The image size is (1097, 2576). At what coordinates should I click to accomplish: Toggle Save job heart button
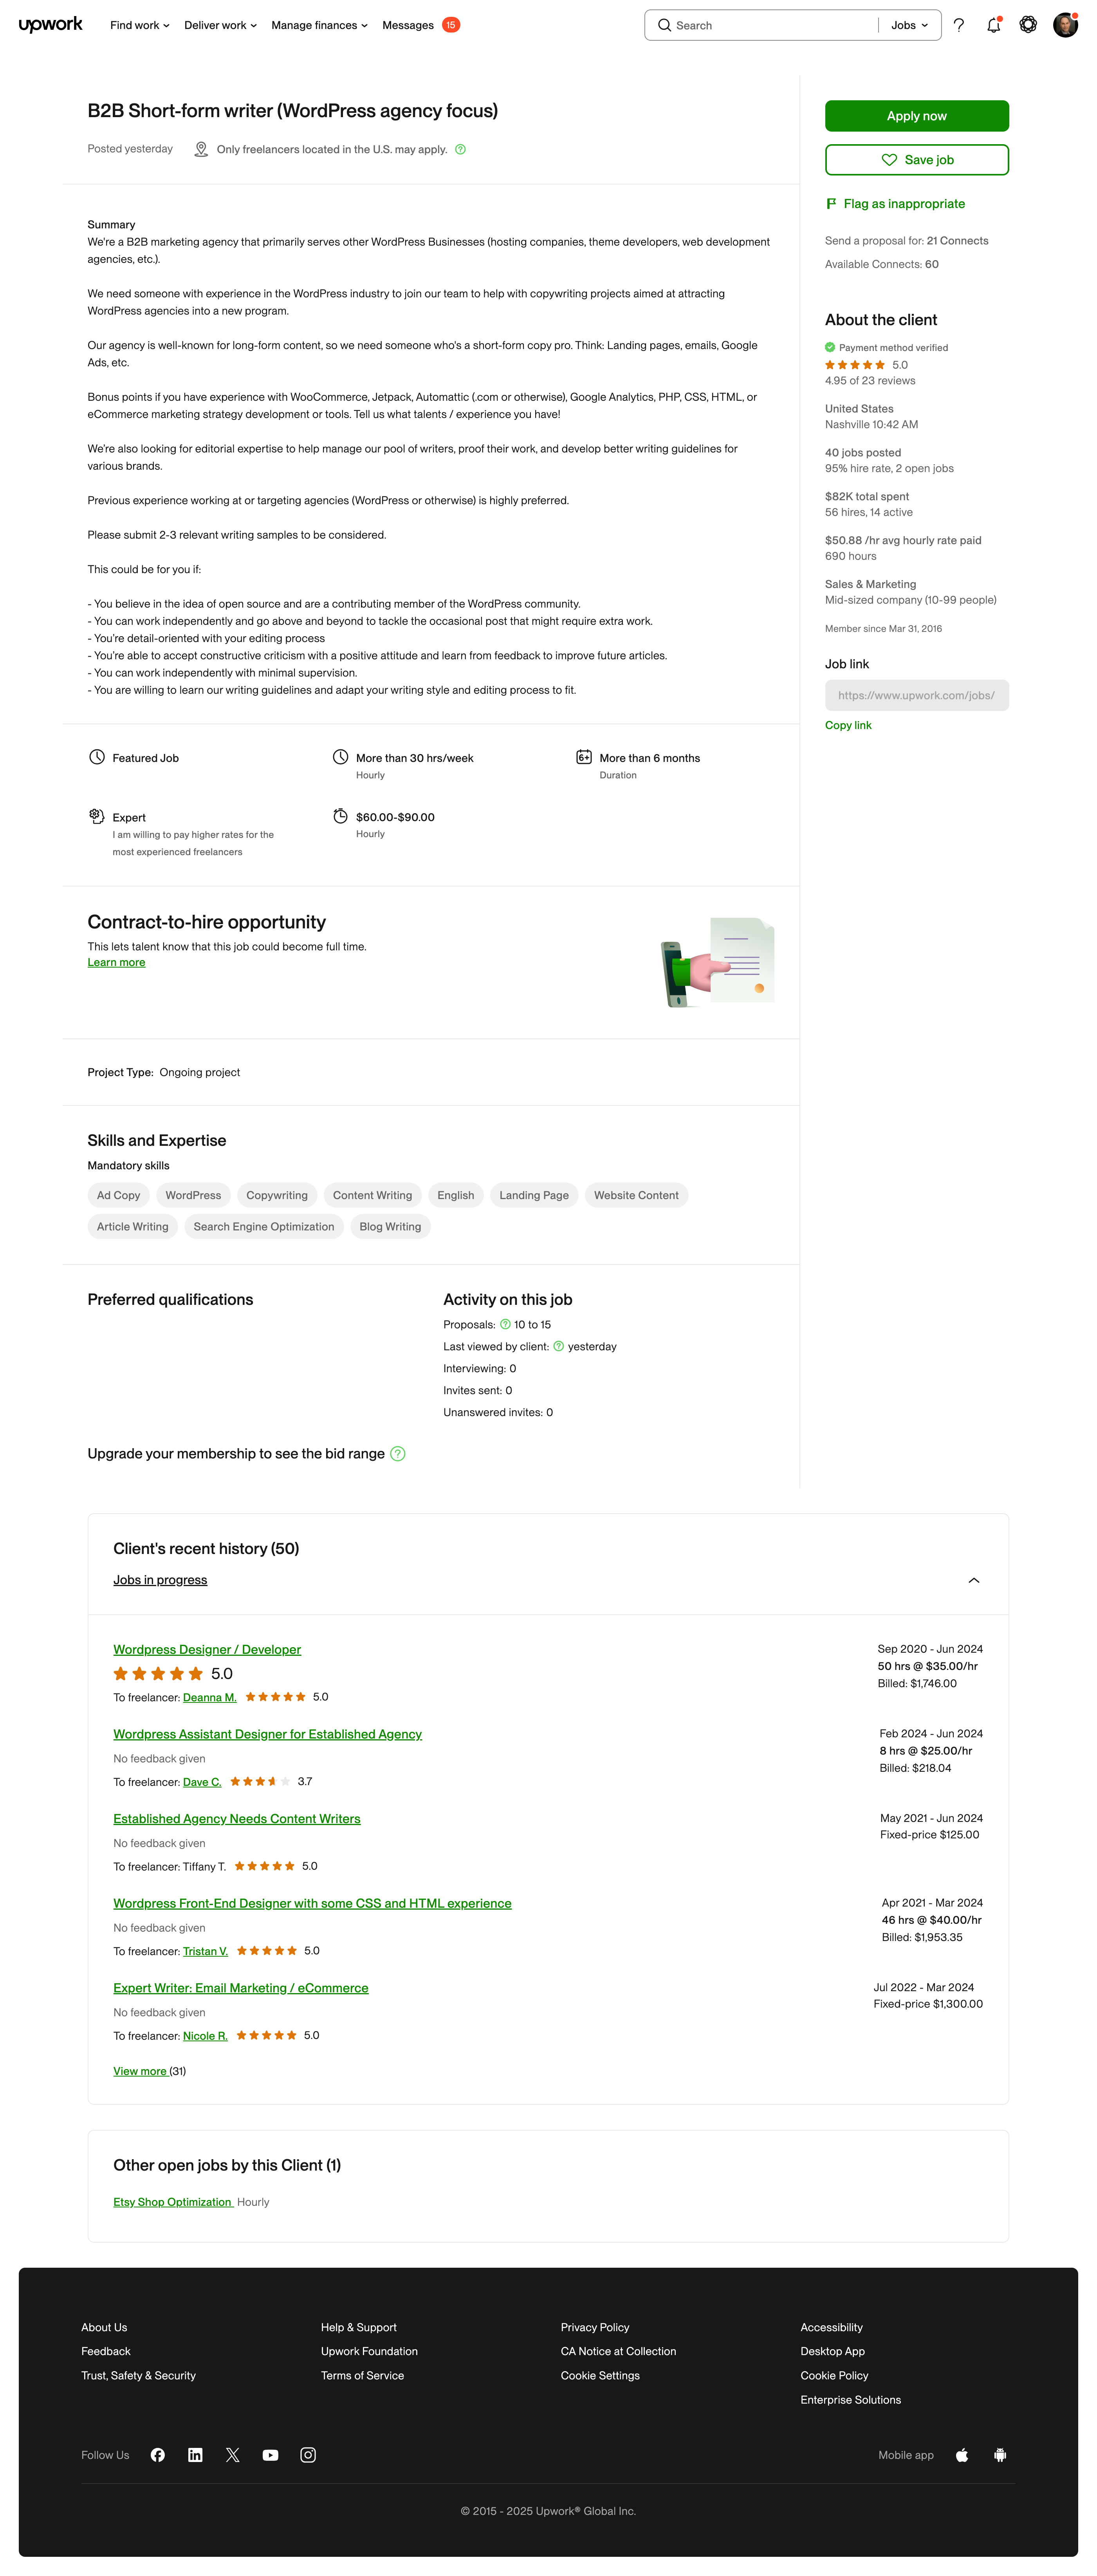coord(916,159)
